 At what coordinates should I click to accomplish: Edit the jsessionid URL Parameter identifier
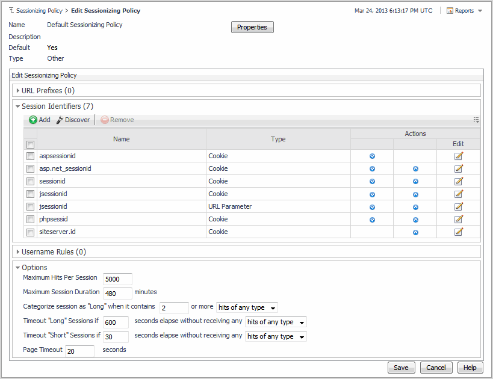(x=459, y=206)
